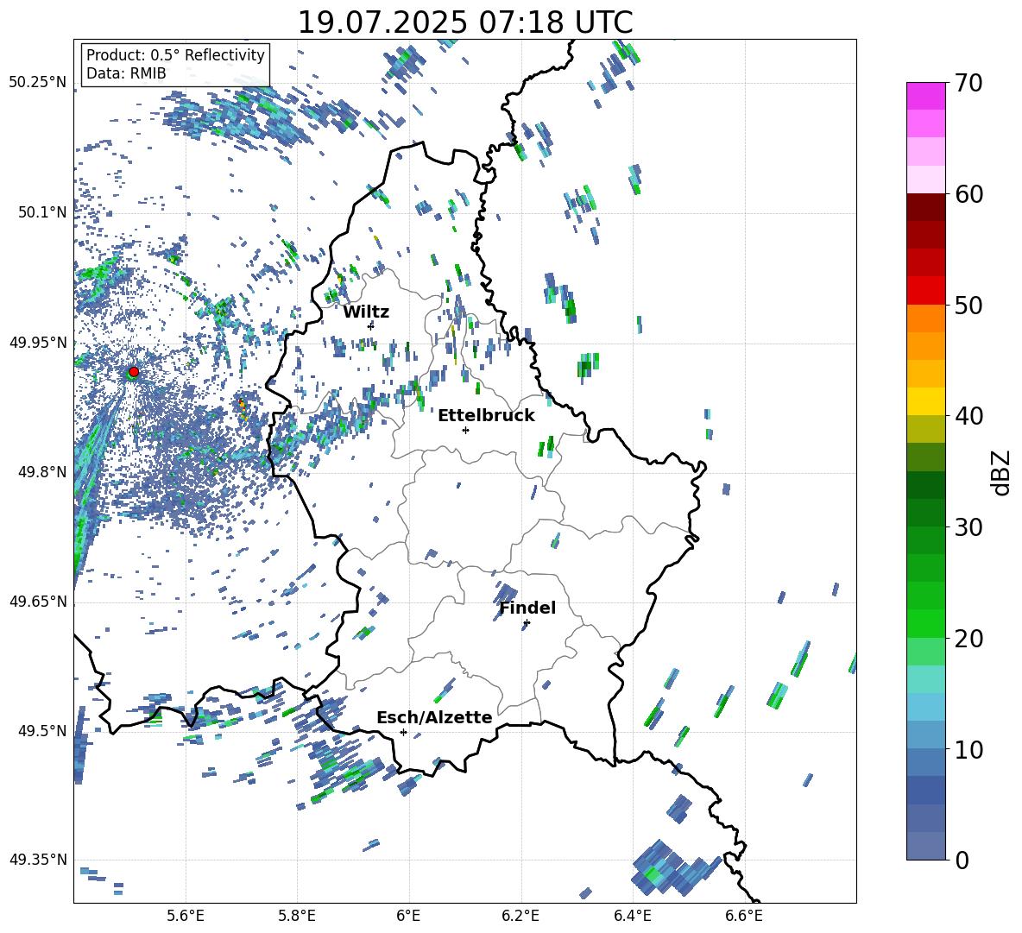The image size is (1022, 933).
Task: Click the colorbar tick label 20
Action: point(968,639)
